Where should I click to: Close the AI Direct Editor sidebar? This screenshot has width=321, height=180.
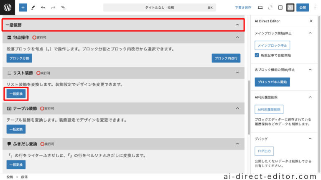311,21
